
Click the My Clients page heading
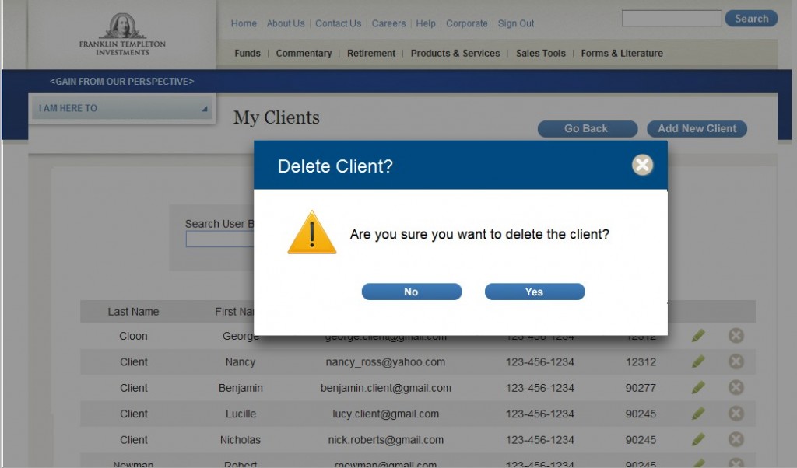[x=276, y=117]
